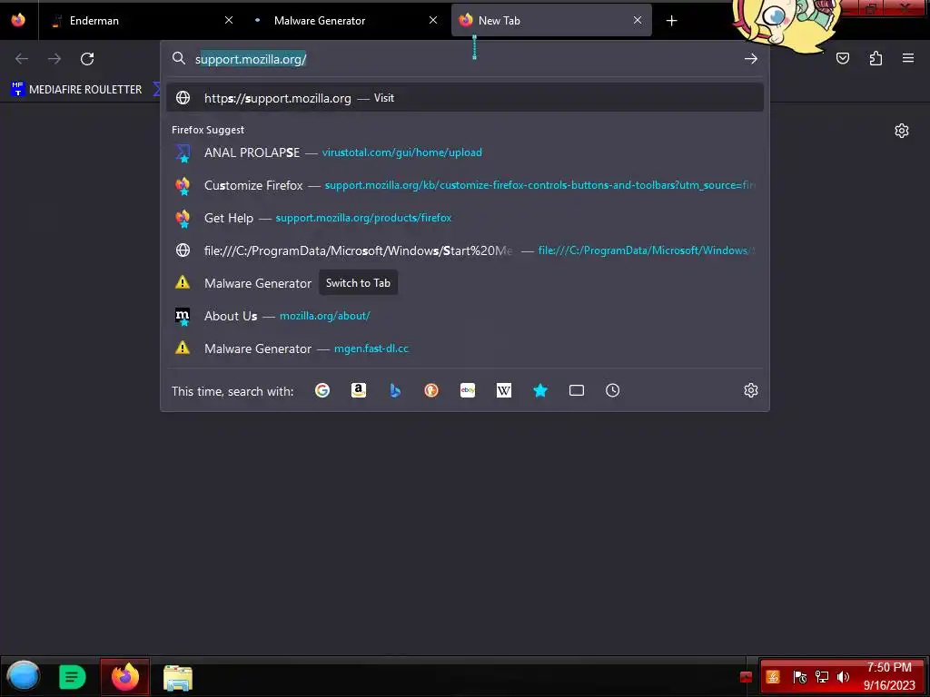The height and width of the screenshot is (697, 930).
Task: Click the Java update tray icon
Action: [x=773, y=677]
